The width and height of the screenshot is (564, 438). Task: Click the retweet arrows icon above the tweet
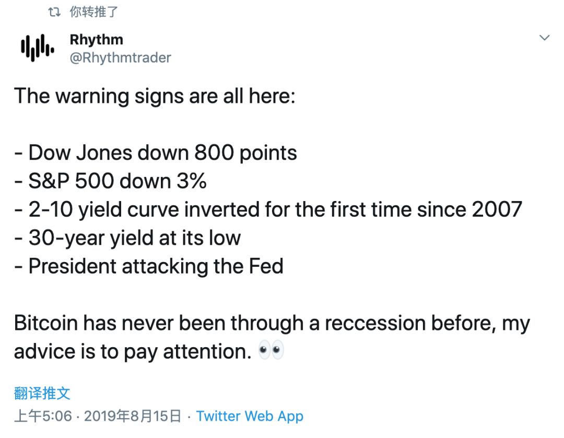click(x=54, y=12)
